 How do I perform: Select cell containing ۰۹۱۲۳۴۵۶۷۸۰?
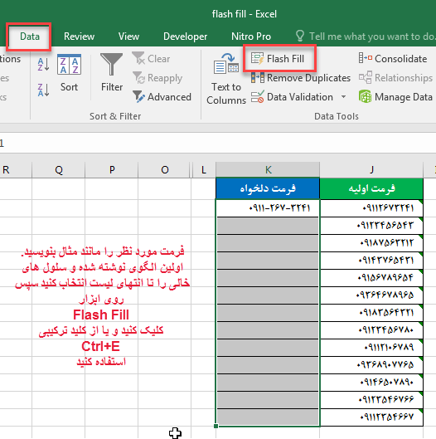coord(371,329)
